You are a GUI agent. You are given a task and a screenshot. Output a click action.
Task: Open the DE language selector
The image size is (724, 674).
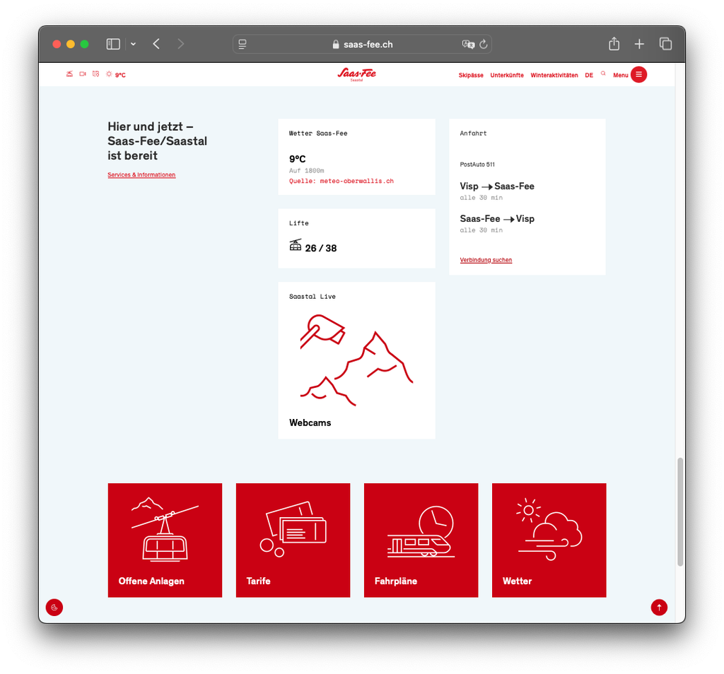589,75
